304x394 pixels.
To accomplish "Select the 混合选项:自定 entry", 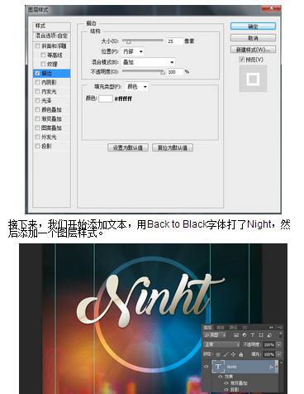I will click(x=51, y=36).
